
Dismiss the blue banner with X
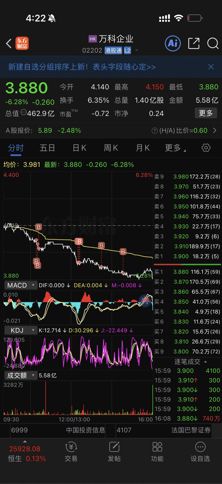click(211, 67)
